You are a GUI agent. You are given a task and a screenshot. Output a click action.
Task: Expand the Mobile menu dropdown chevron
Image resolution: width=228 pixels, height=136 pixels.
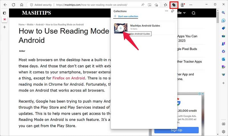pyautogui.click(x=184, y=13)
